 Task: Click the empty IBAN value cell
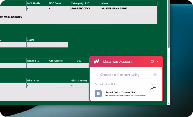(47, 45)
